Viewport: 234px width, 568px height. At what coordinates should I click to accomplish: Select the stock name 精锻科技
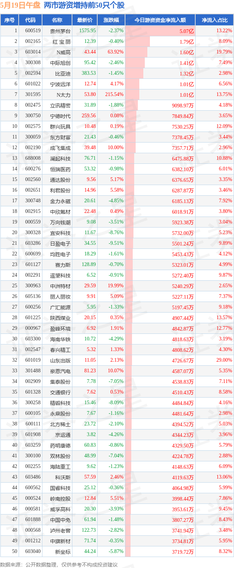point(60,403)
